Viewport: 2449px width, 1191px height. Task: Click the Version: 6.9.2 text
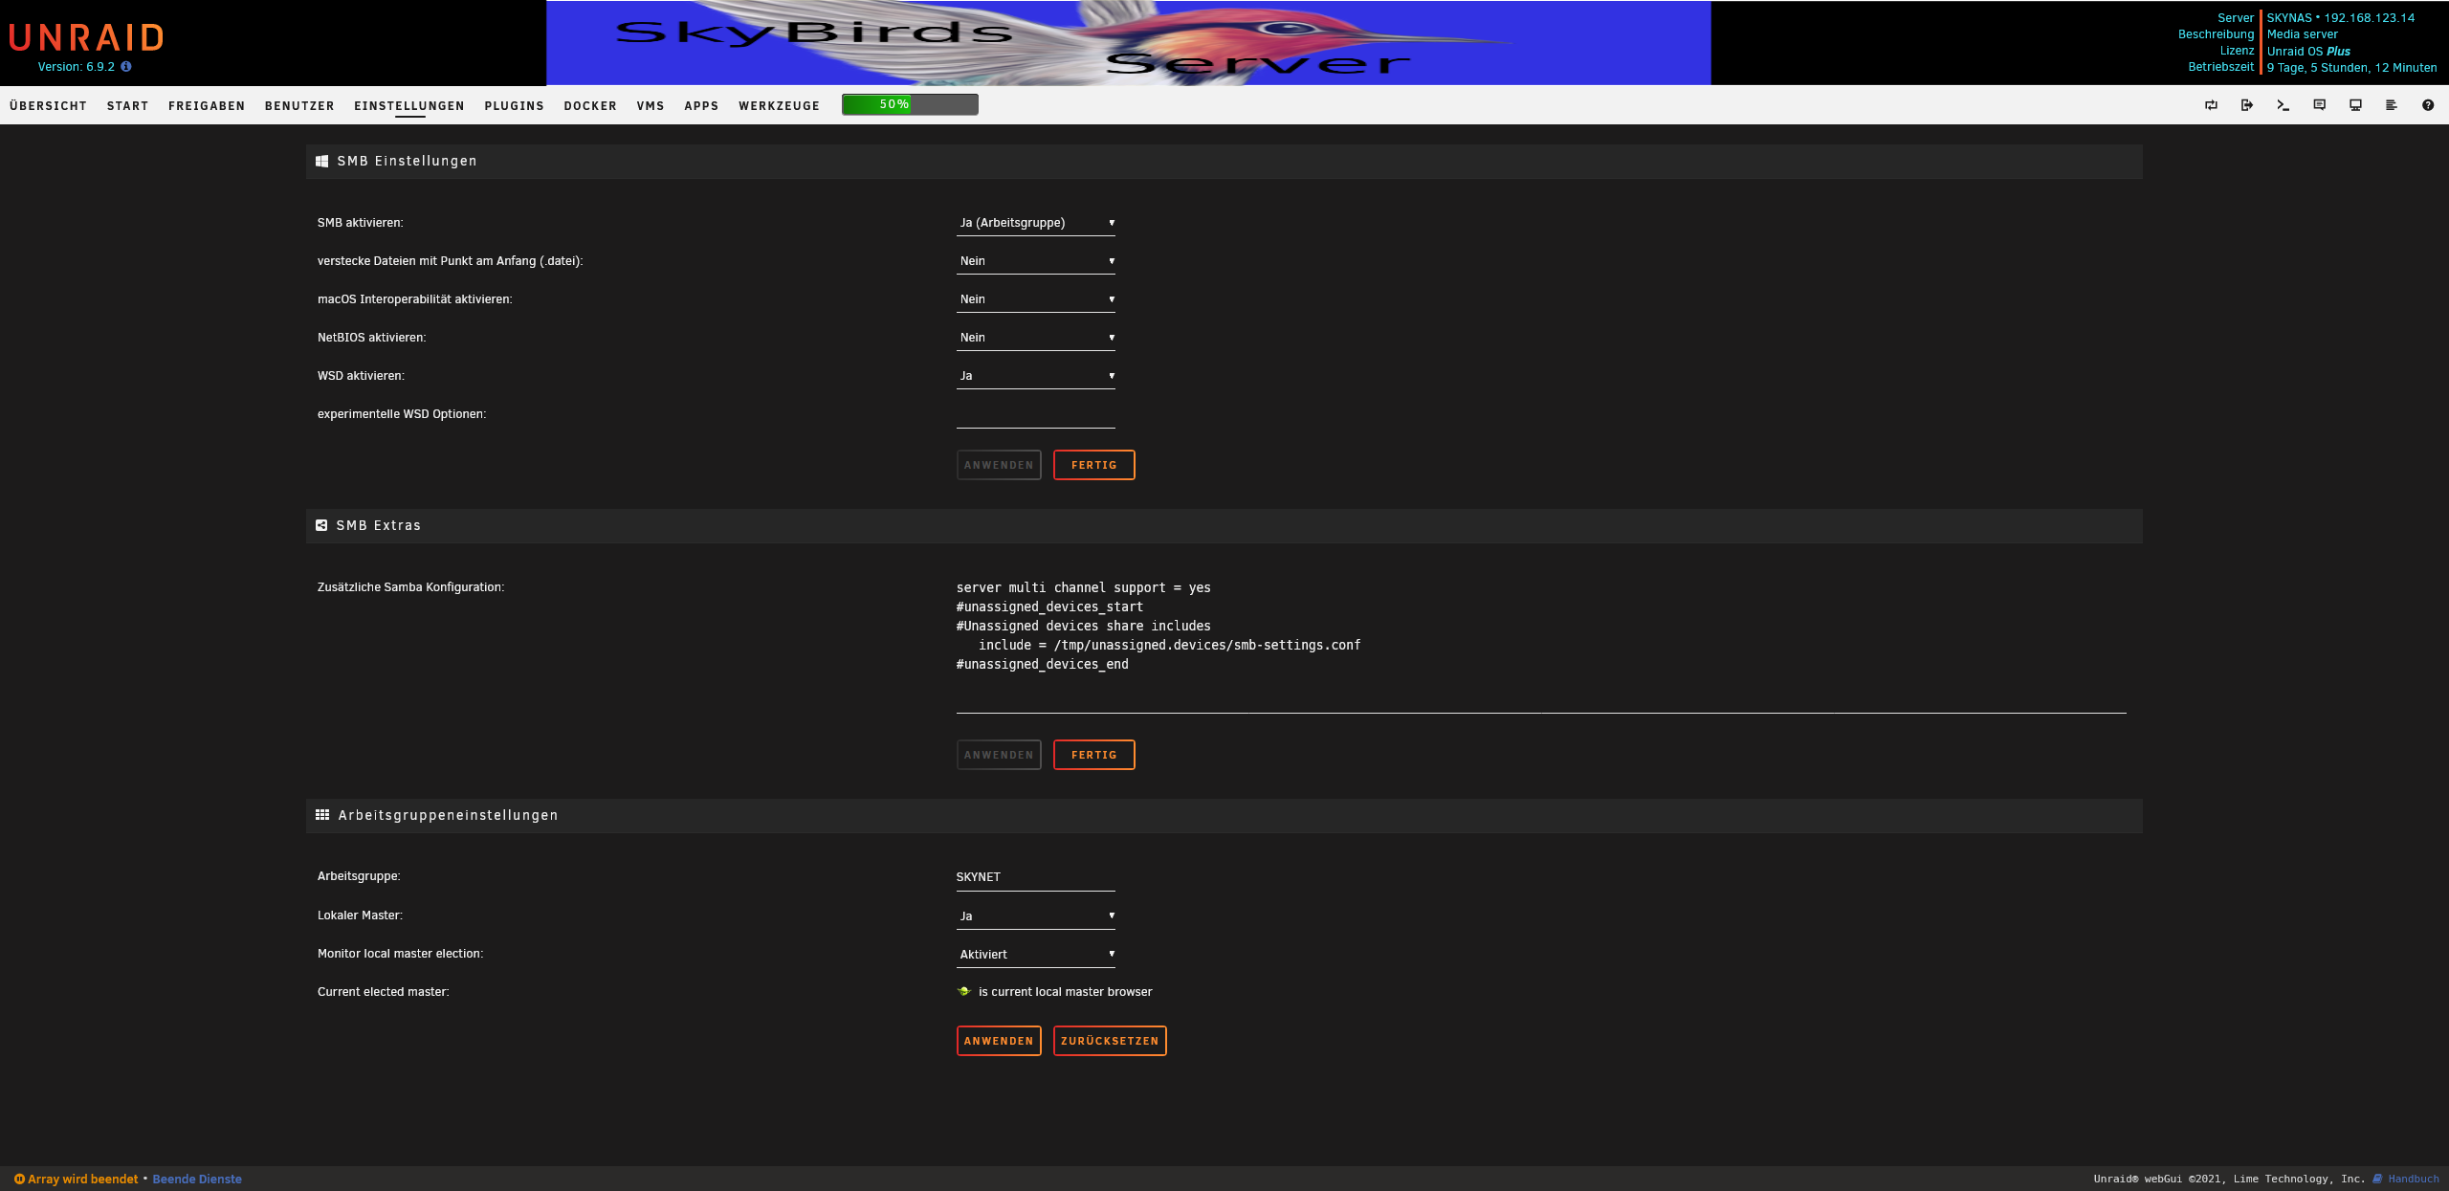tap(77, 67)
